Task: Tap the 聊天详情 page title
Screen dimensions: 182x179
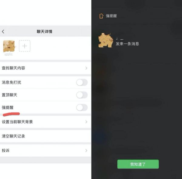Action: coord(45,31)
